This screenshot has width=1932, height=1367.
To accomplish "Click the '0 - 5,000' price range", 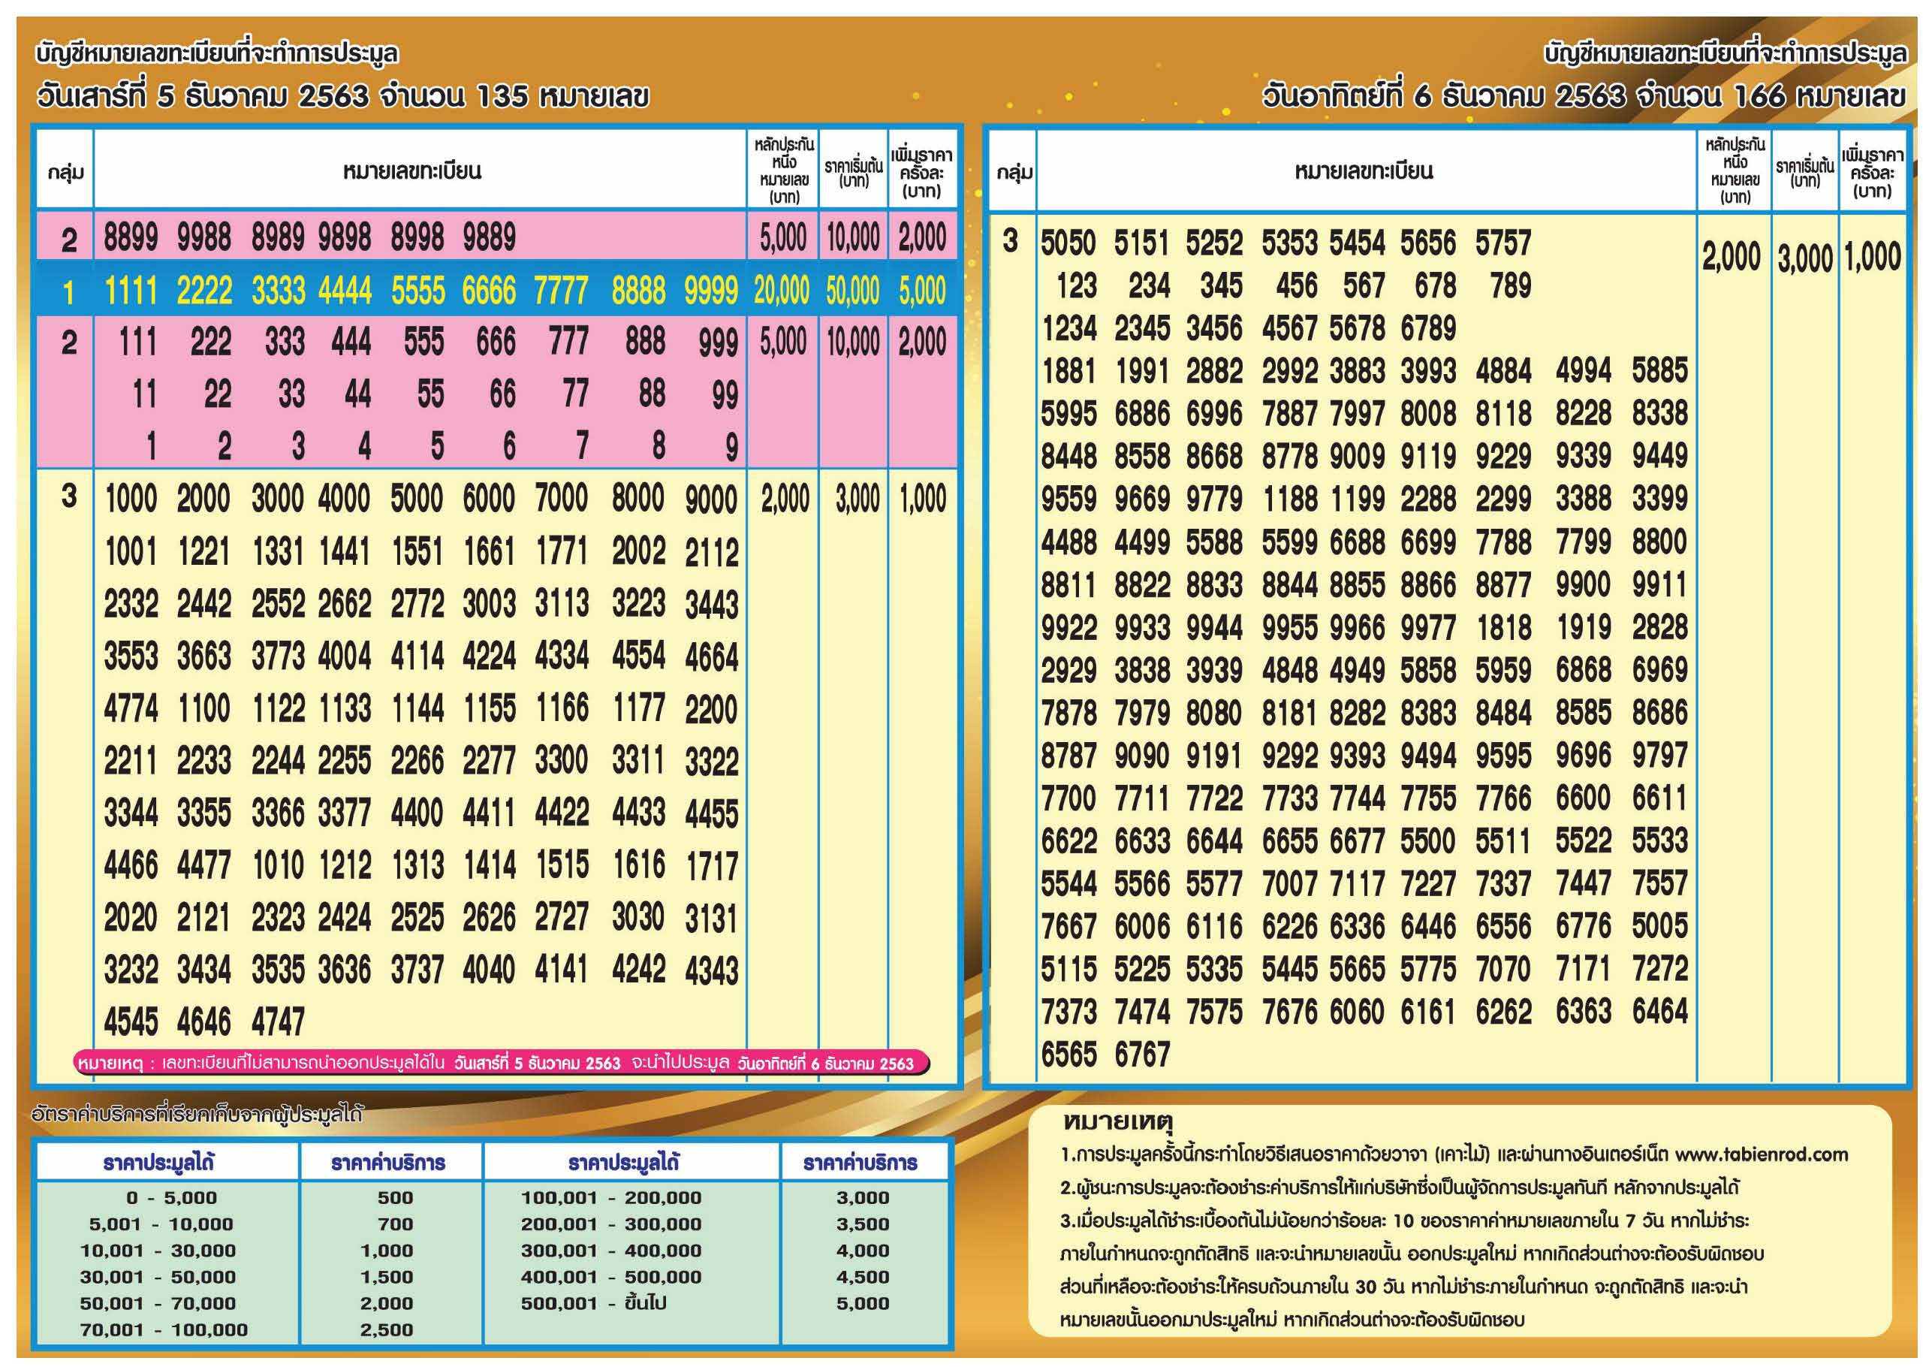I will coord(172,1198).
